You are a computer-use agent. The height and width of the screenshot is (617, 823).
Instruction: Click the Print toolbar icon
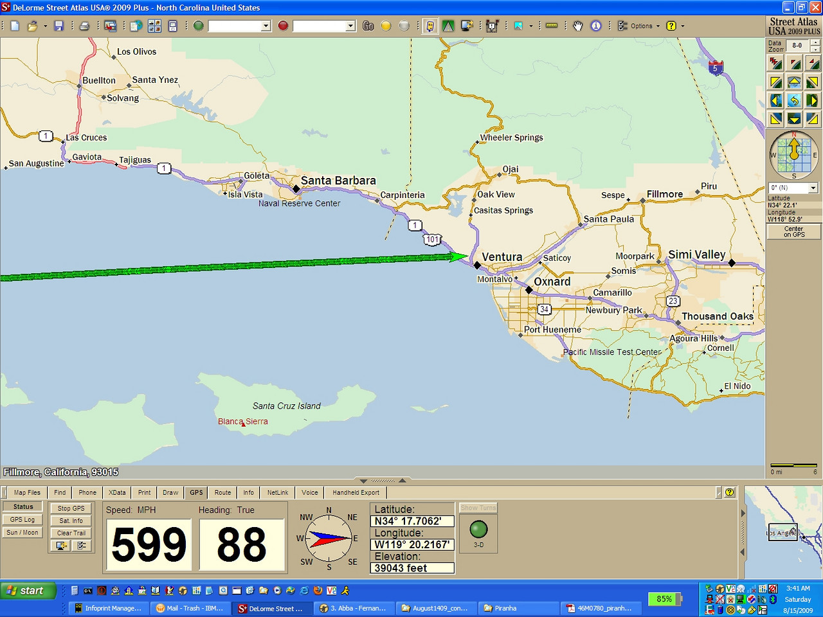(x=84, y=26)
